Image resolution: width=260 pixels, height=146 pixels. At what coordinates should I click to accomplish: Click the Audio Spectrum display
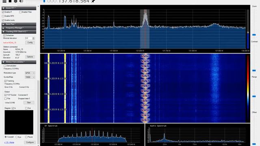click(x=198, y=135)
